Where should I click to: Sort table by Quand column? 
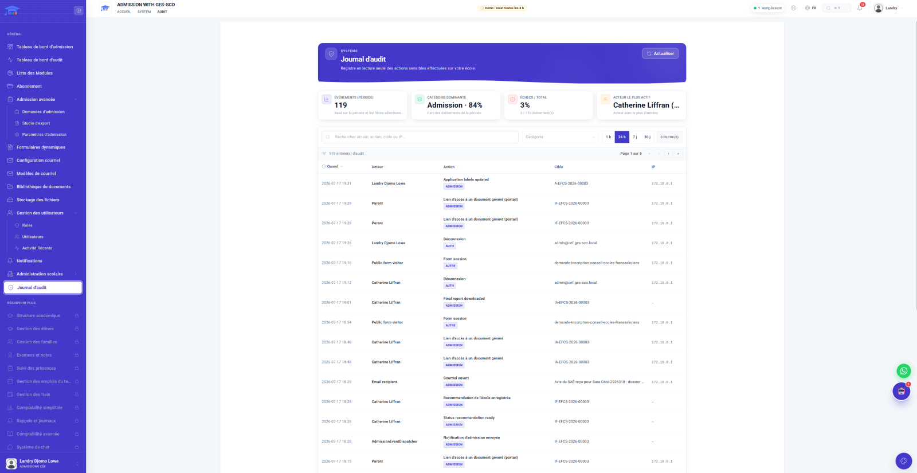[x=332, y=167]
